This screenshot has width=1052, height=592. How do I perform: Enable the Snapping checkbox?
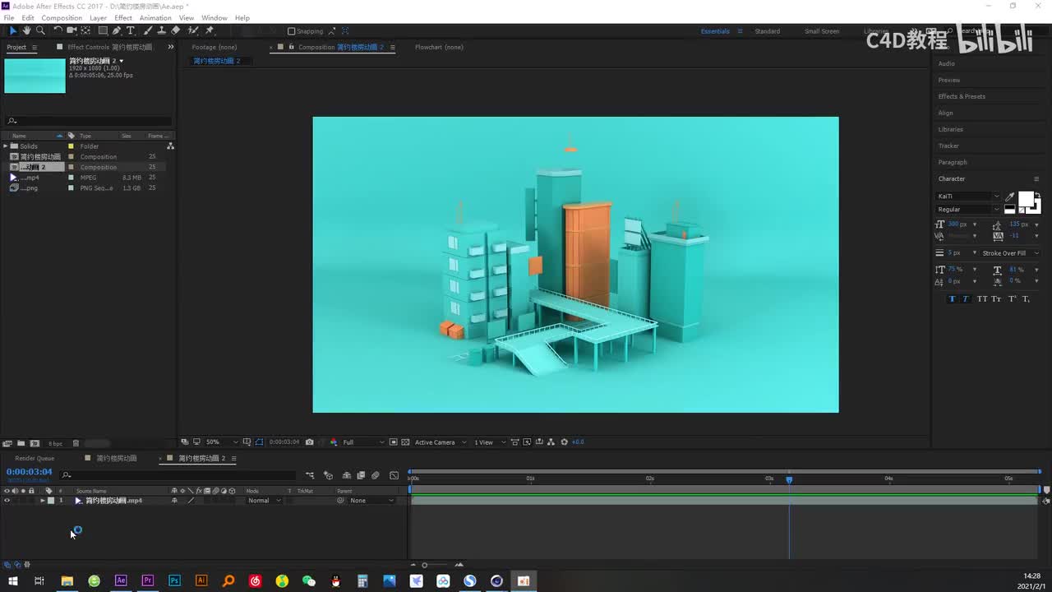click(x=292, y=31)
